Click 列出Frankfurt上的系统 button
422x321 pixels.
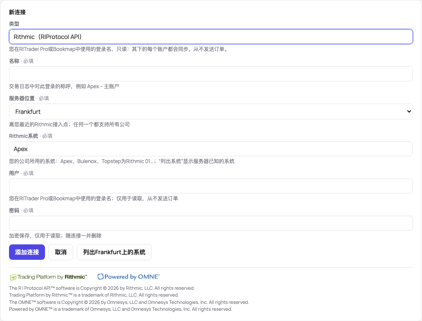pos(114,252)
